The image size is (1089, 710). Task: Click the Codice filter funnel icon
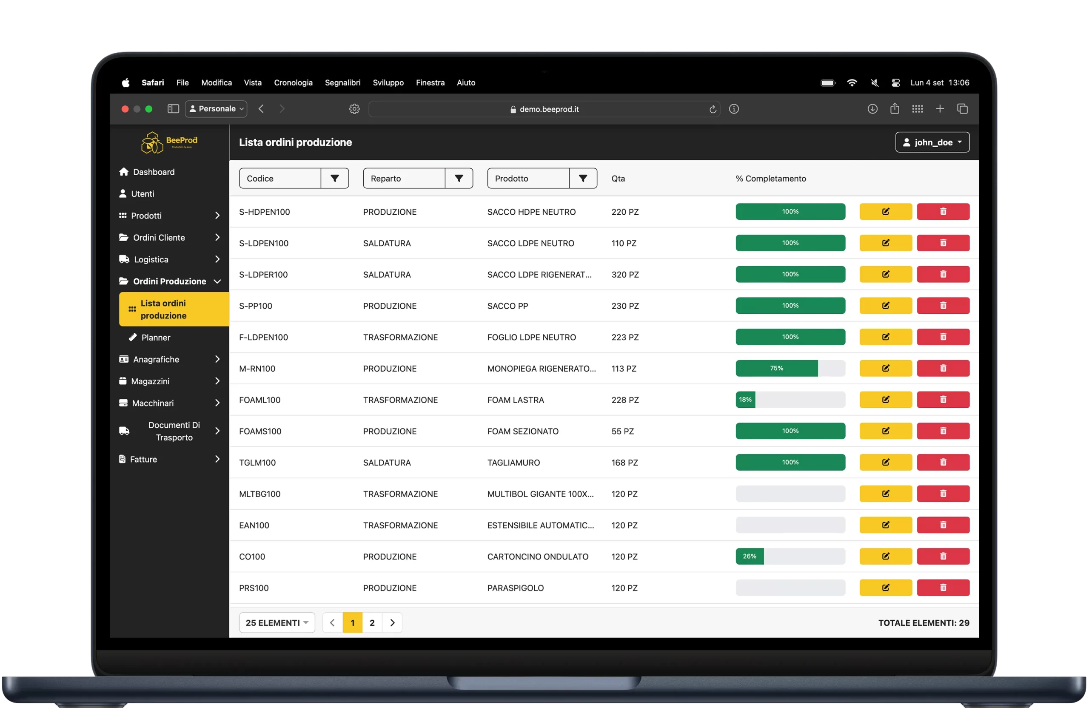pos(334,178)
